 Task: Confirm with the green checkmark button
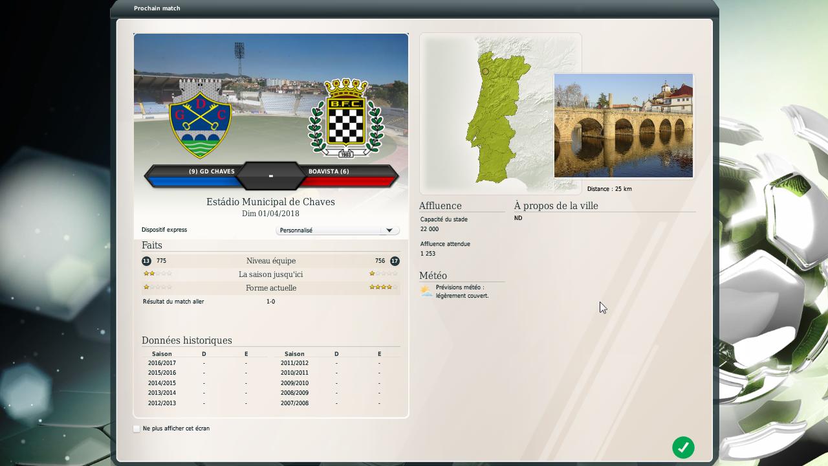[683, 447]
